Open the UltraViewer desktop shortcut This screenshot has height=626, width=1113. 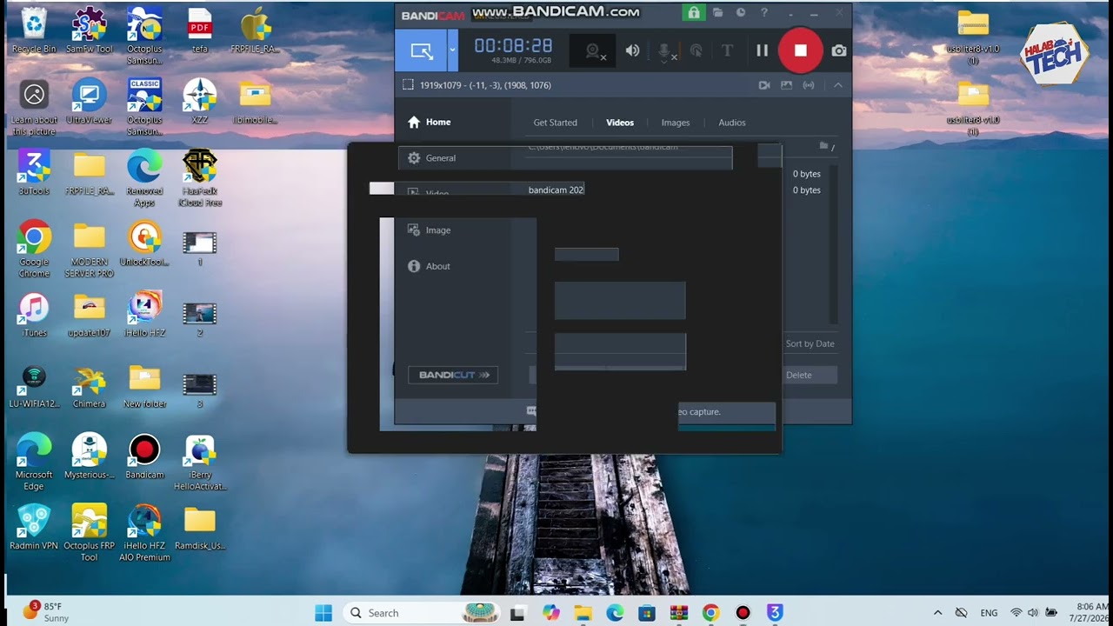coord(89,102)
